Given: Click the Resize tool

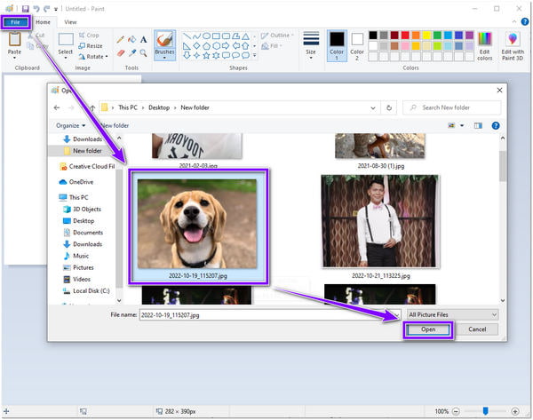Looking at the screenshot, I should coord(91,45).
